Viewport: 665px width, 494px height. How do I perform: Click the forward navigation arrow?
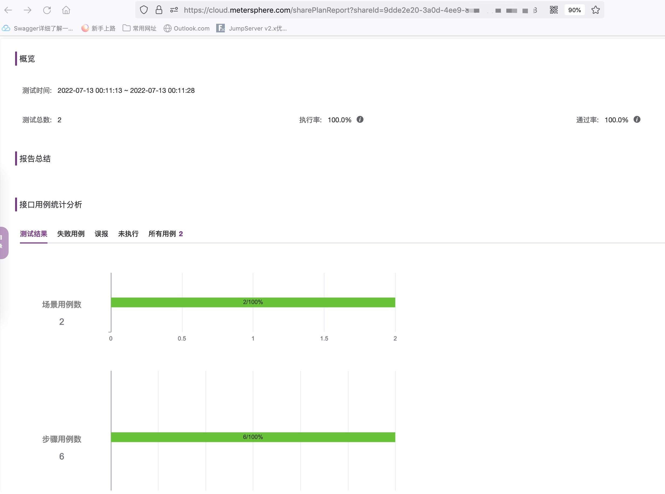(28, 10)
